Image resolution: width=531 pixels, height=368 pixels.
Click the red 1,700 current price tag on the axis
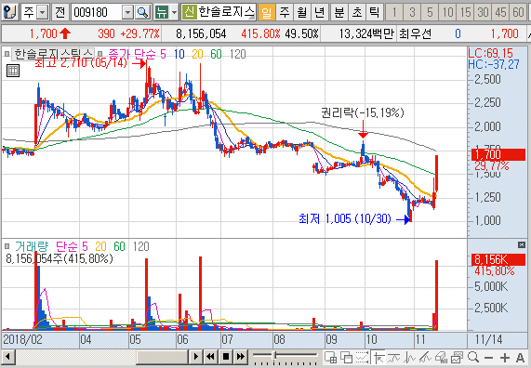click(x=498, y=154)
